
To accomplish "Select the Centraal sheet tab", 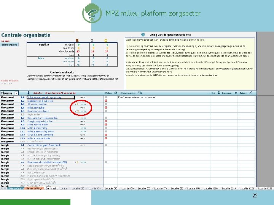I will click(51, 188).
